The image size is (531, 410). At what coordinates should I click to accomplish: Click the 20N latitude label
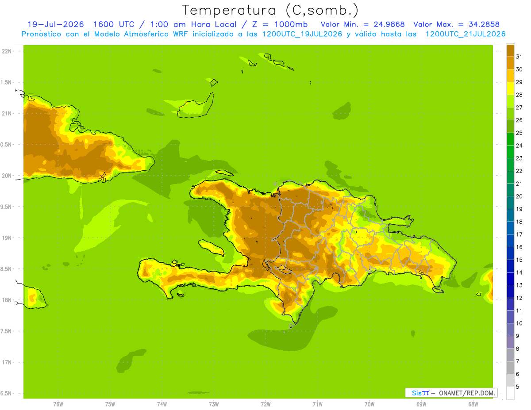point(6,176)
